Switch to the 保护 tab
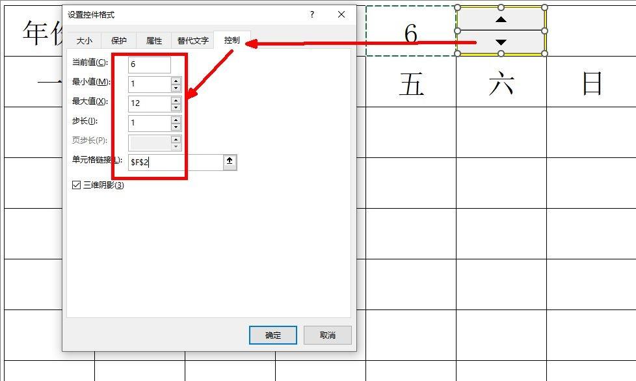This screenshot has height=381, width=636. tap(118, 40)
